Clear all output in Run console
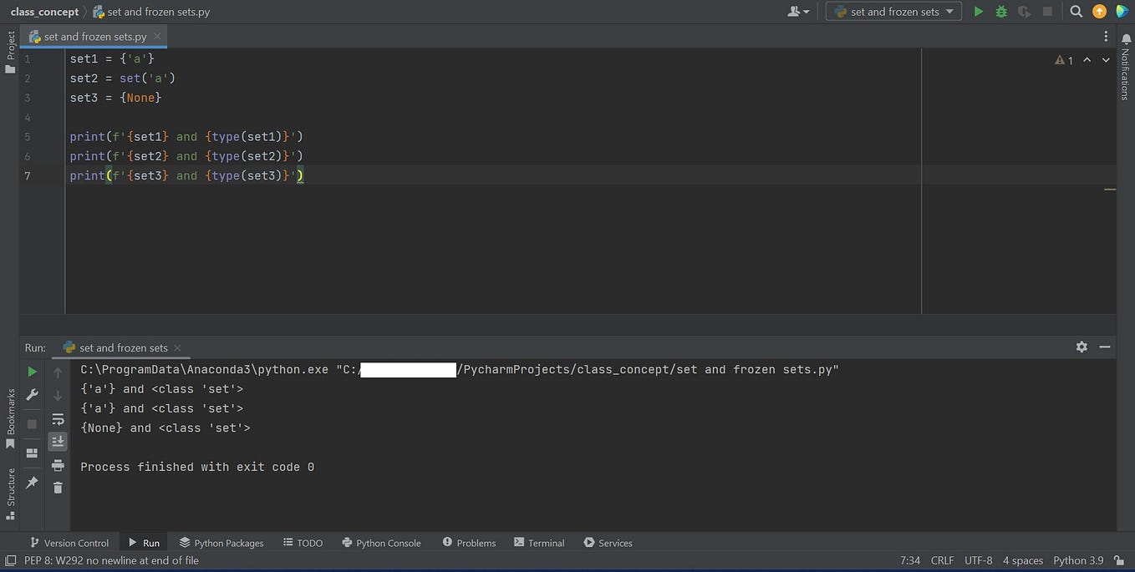 58,488
